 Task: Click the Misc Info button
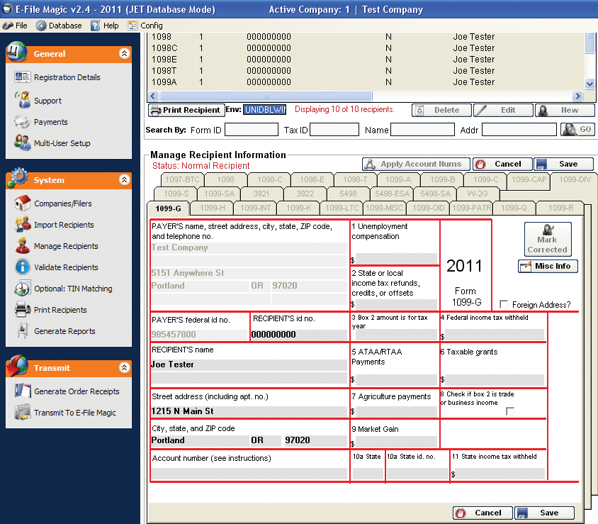pyautogui.click(x=548, y=267)
